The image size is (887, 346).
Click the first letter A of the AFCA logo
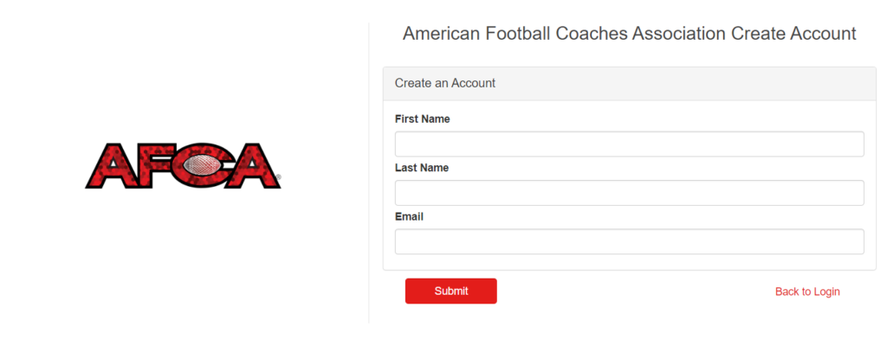coord(111,166)
